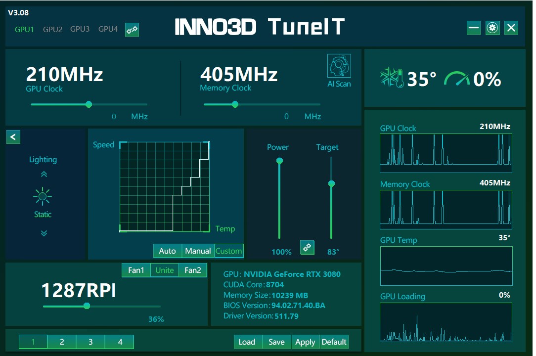Click the GPU Clock offset value field
The image size is (536, 356).
(x=114, y=117)
